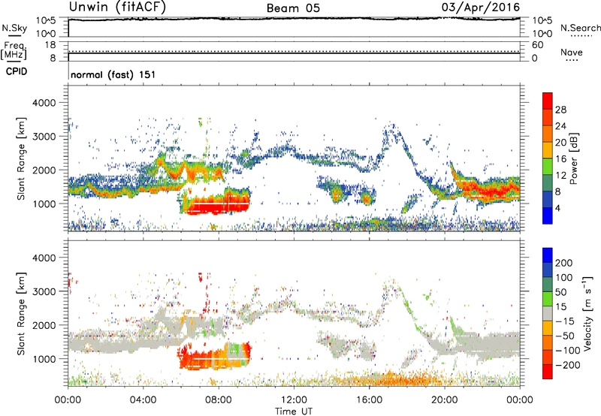
Task: Click the "20" power colorbar label
Action: coord(560,143)
